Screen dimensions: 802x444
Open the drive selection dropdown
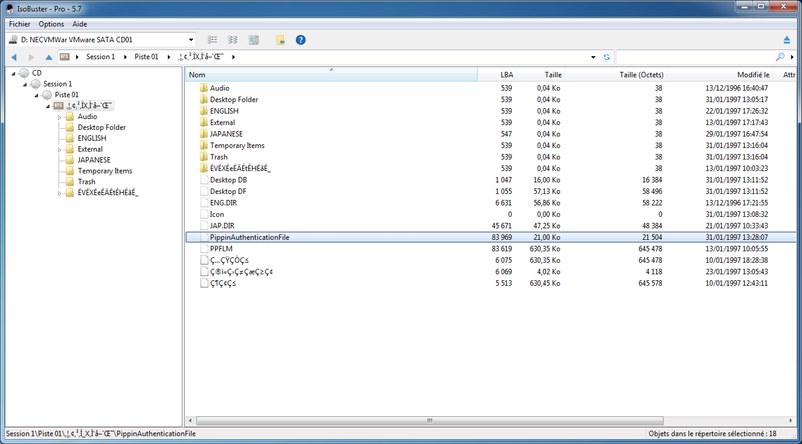pyautogui.click(x=191, y=40)
